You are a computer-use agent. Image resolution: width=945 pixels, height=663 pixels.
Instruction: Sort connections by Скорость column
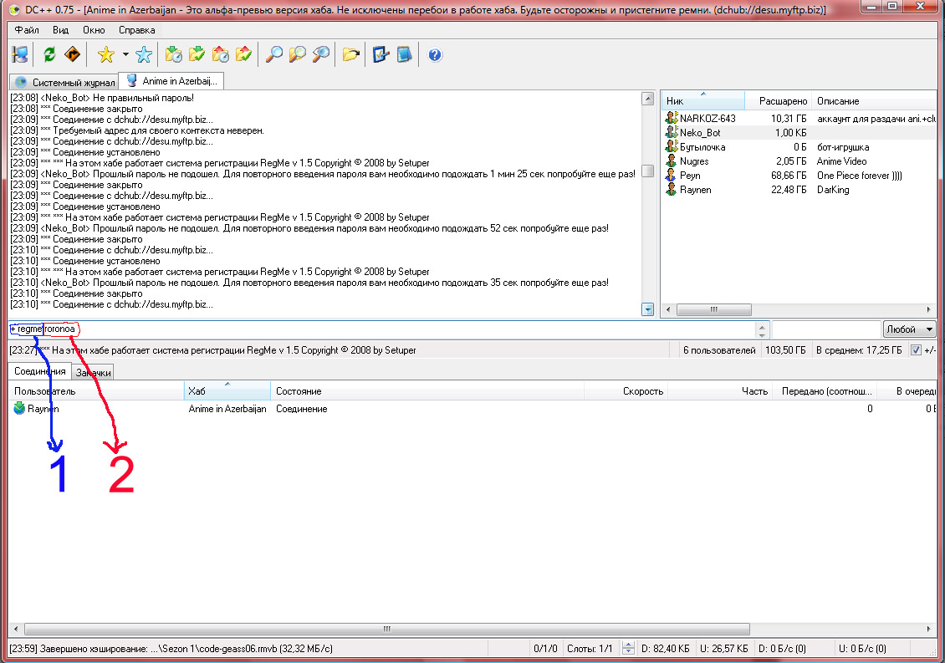coord(626,391)
